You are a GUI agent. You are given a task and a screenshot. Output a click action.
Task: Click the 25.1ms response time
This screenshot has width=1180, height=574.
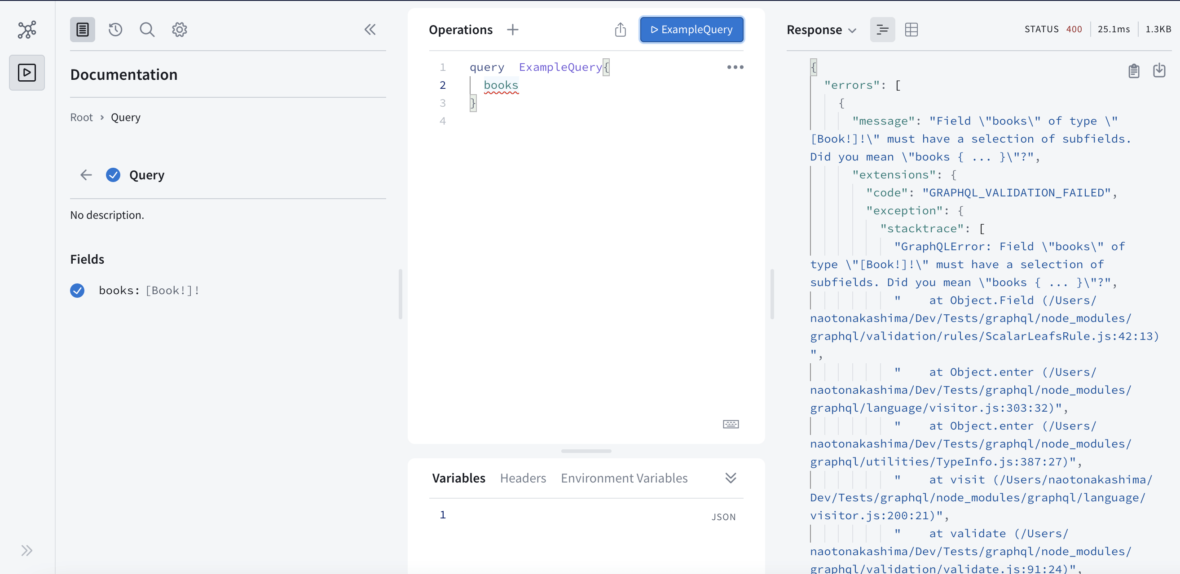[x=1113, y=29]
